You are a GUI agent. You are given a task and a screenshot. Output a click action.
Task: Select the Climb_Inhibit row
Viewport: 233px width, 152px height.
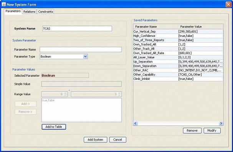(x=178, y=79)
